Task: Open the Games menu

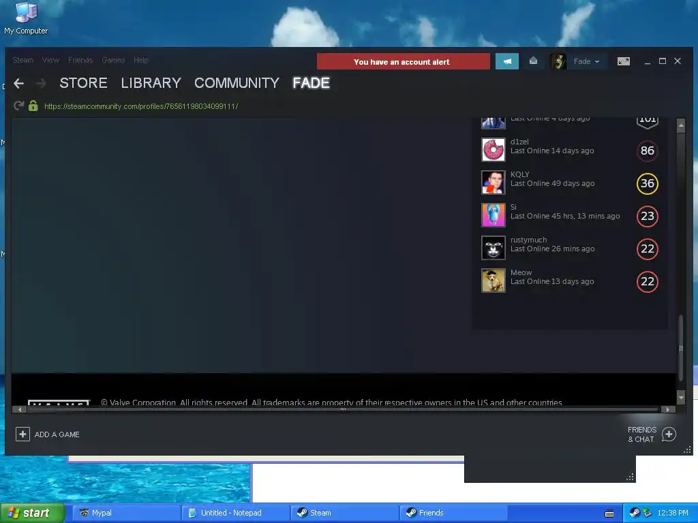Action: (113, 60)
